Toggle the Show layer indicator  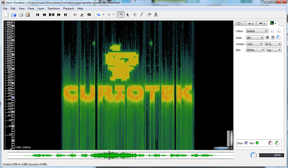coord(246,143)
